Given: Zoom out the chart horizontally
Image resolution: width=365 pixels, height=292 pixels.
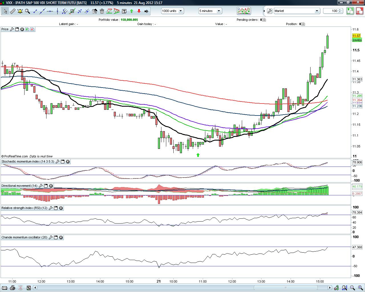Looking at the screenshot, I should (x=352, y=288).
